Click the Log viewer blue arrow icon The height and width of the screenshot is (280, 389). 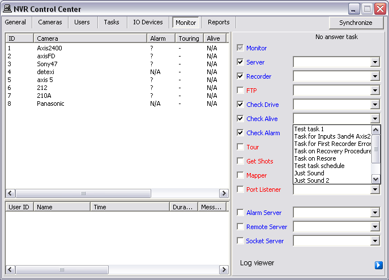click(x=379, y=265)
